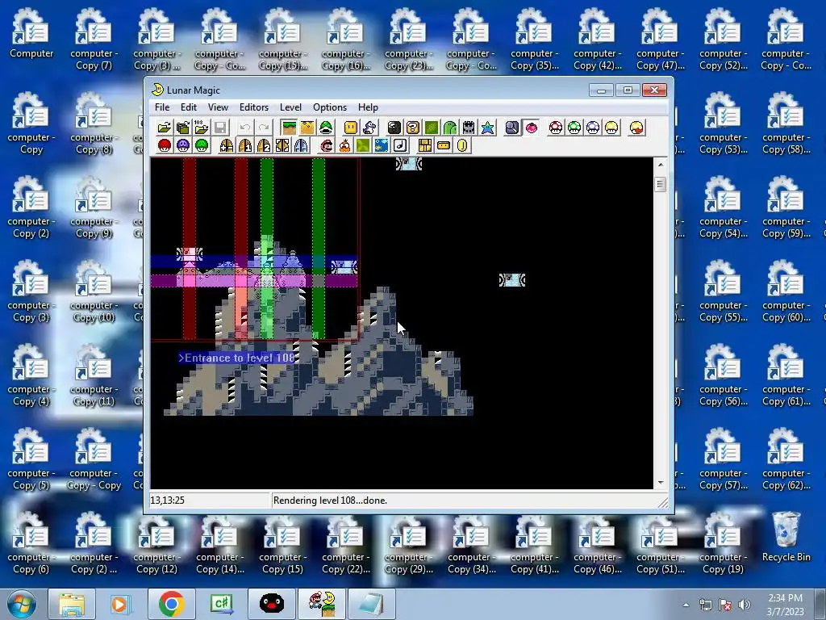Click the purple mushroom icon
This screenshot has width=826, height=620.
coord(183,145)
